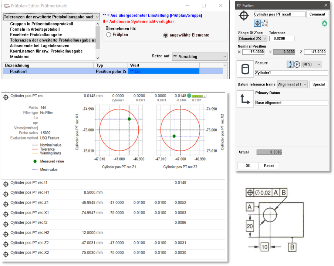Image resolution: width=334 pixels, height=266 pixels.
Task: Select the pattern position mode icon
Action: 264,23
